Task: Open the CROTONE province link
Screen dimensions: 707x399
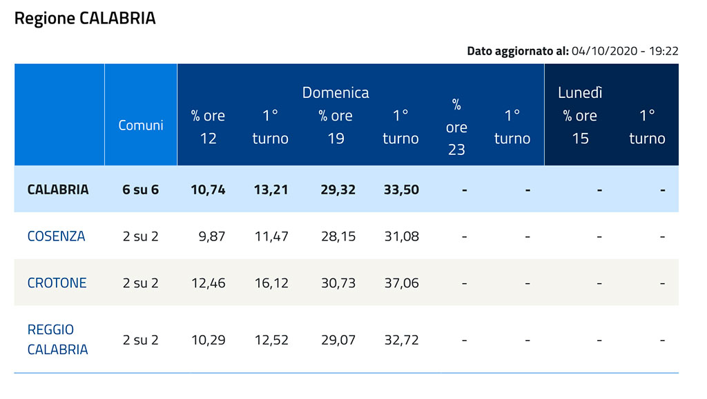Action: pyautogui.click(x=57, y=283)
